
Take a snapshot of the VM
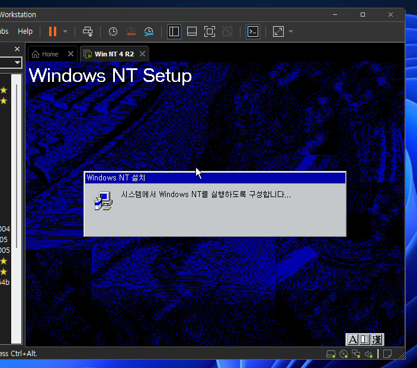(x=113, y=31)
